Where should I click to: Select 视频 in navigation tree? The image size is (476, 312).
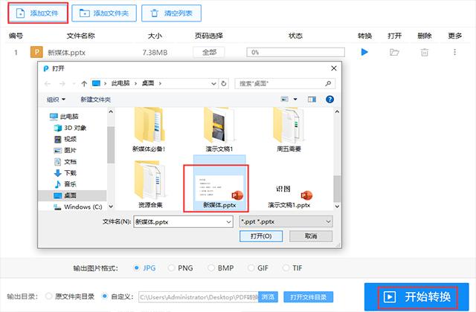[x=65, y=139]
